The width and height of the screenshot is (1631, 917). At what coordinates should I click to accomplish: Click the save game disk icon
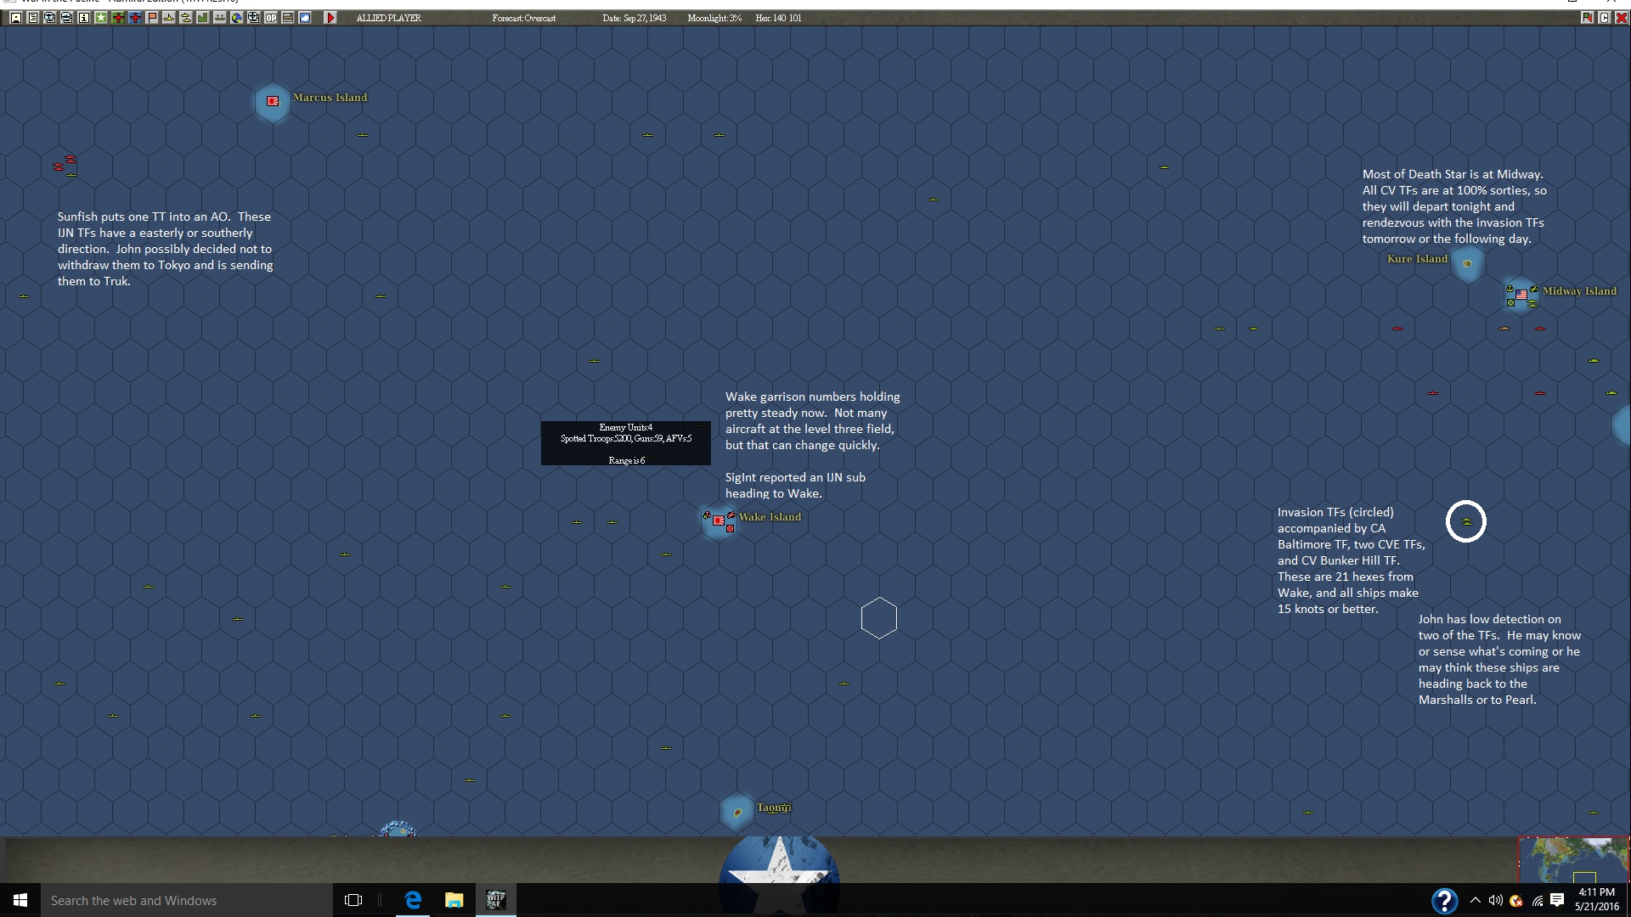pyautogui.click(x=16, y=18)
